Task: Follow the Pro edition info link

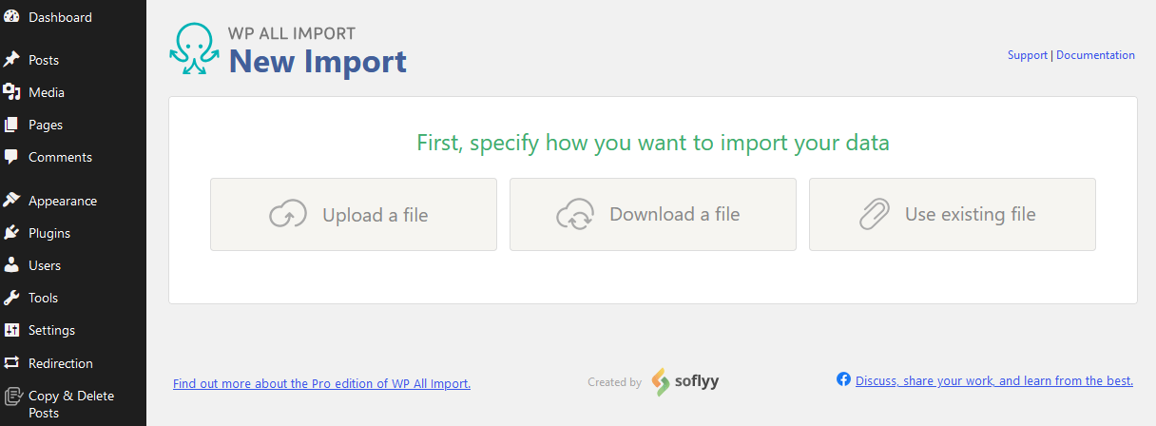Action: coord(321,384)
